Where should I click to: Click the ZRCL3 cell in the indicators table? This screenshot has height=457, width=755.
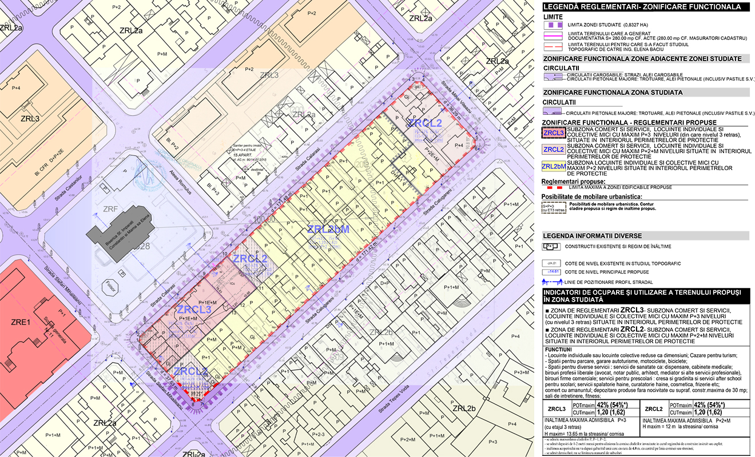[557, 409]
